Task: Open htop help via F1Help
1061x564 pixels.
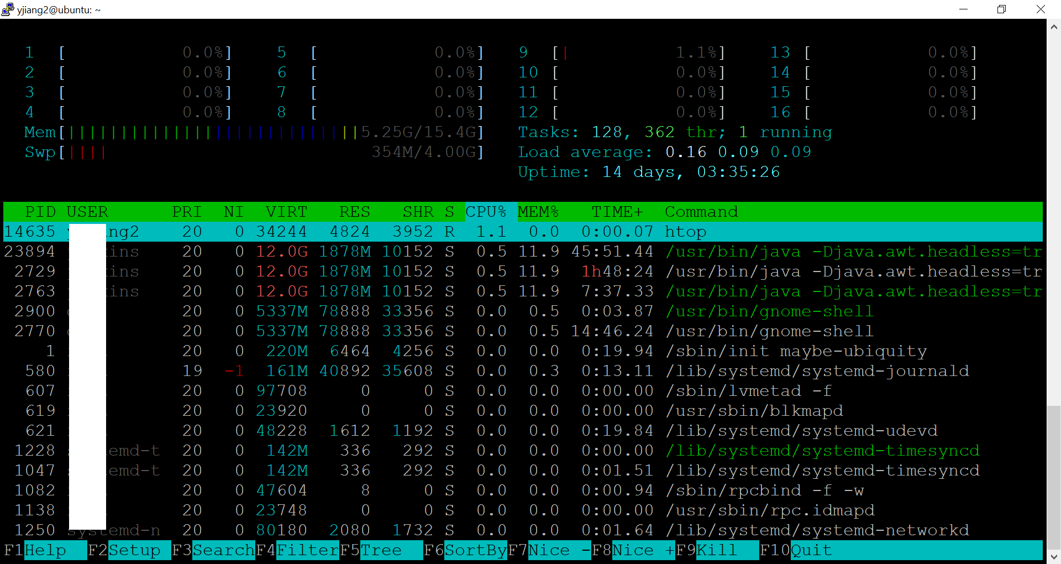Action: (44, 550)
